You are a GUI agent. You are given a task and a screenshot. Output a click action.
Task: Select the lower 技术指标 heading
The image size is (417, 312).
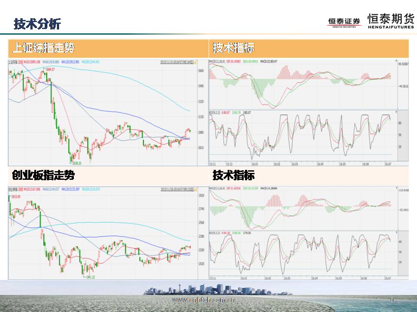point(234,175)
